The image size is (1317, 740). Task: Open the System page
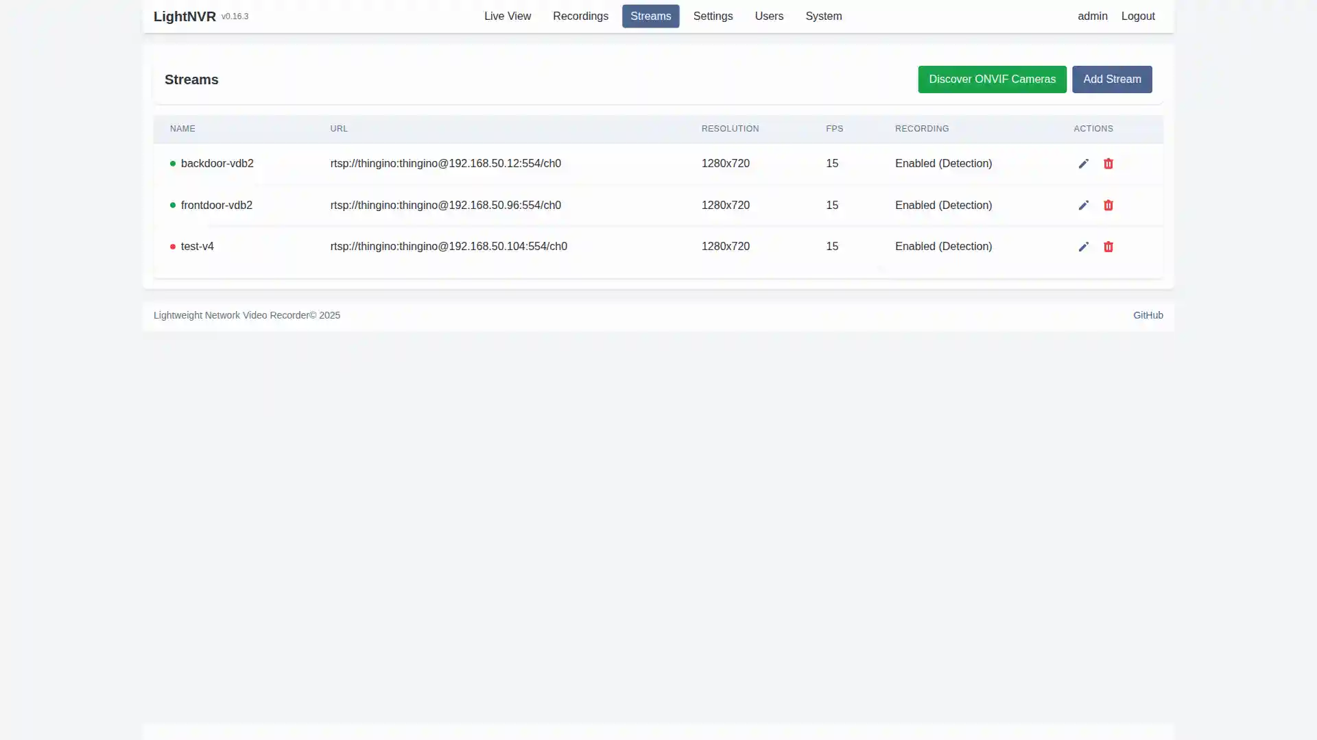(x=822, y=16)
